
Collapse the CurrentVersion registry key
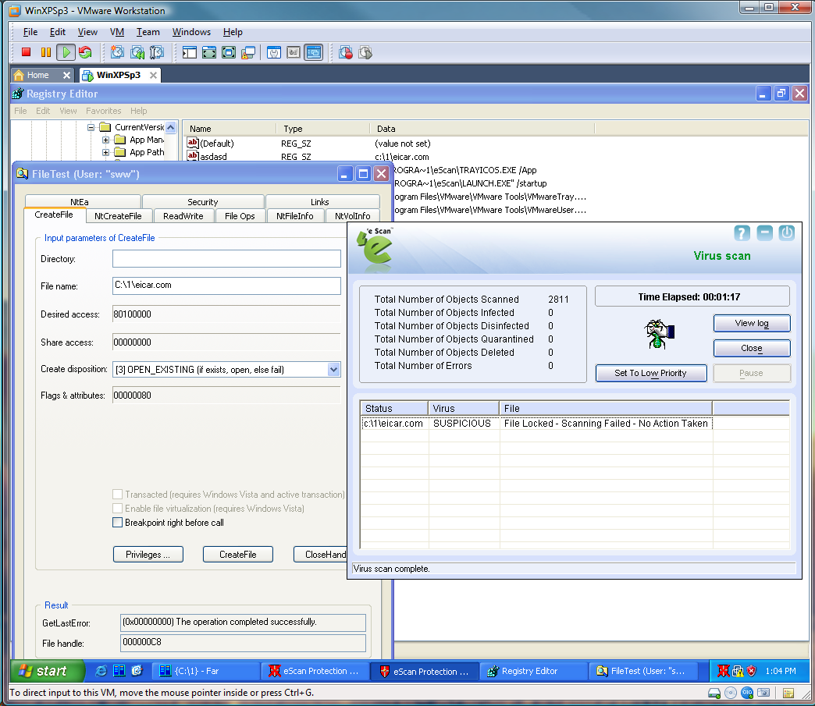coord(91,127)
